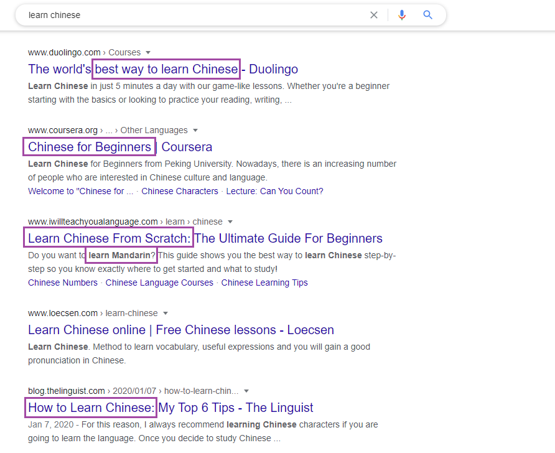Viewport: 555px width, 453px height.
Task: Click the snippet 'Learn Chinese in just 5 minutes'
Action: click(209, 93)
